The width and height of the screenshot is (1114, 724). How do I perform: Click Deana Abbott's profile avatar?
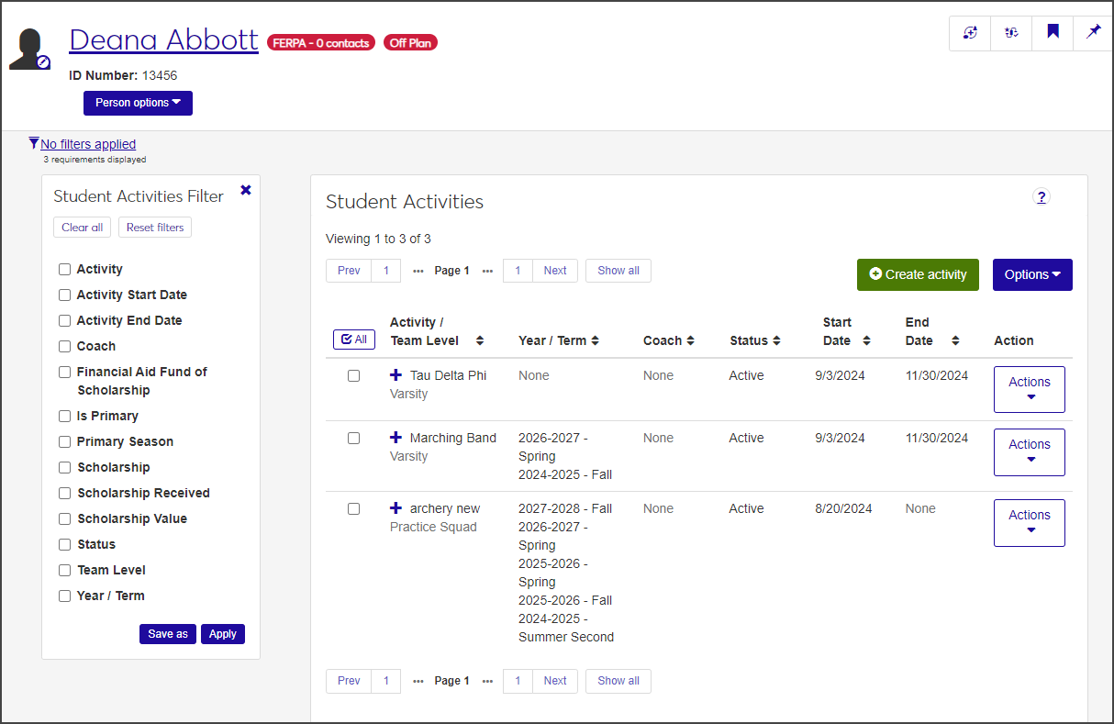[x=30, y=49]
